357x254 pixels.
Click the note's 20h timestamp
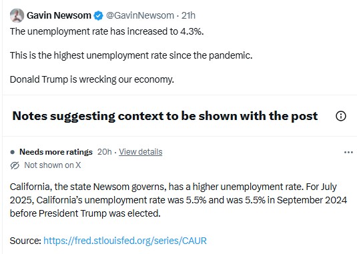coord(105,152)
